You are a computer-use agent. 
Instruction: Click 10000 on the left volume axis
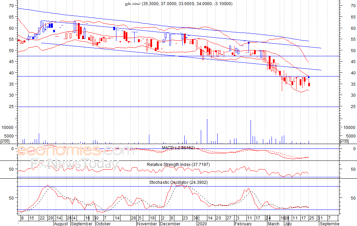[x=8, y=128]
